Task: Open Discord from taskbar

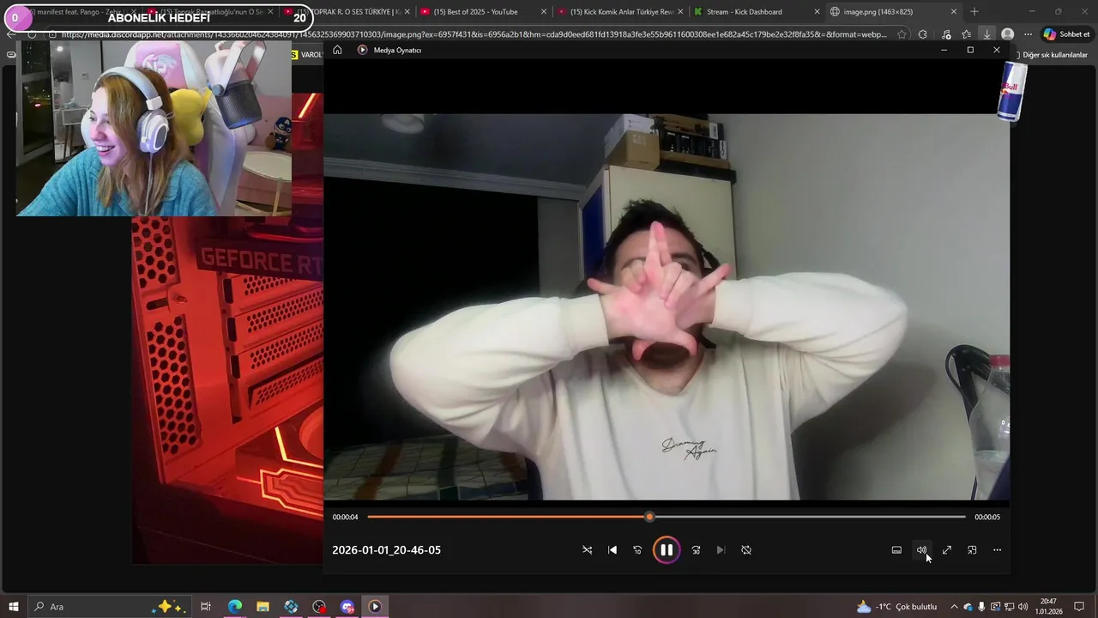Action: 347,607
